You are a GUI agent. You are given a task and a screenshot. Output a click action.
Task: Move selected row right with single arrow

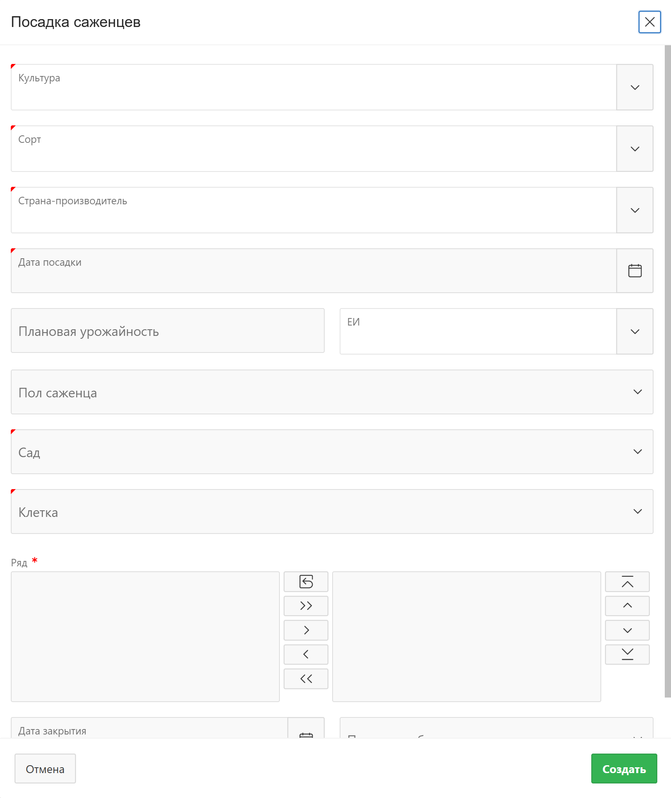306,630
